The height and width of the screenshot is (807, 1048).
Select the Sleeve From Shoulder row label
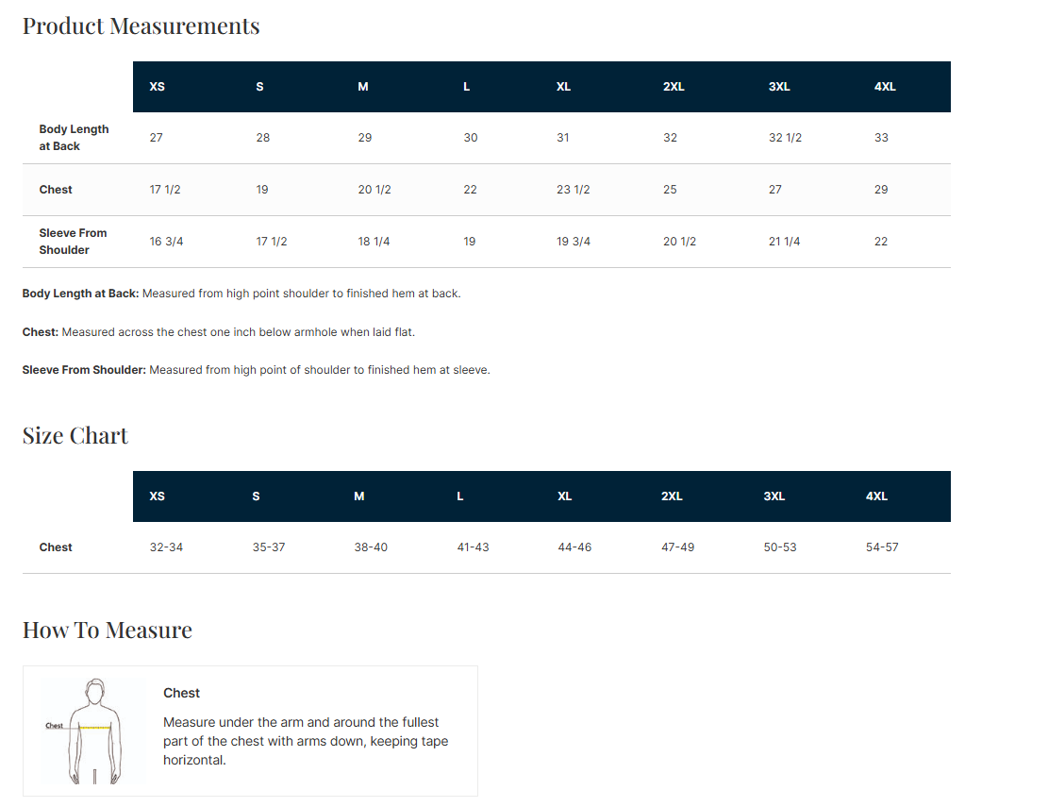[73, 242]
